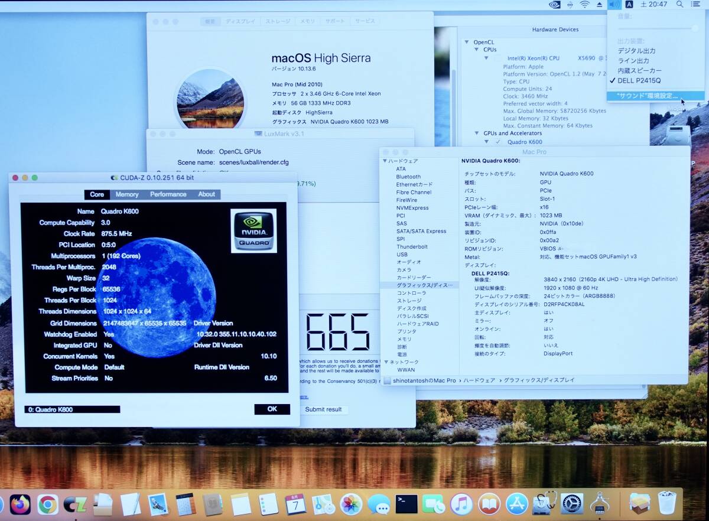Select SATA/SATA Express in the hardware sidebar

(x=421, y=231)
